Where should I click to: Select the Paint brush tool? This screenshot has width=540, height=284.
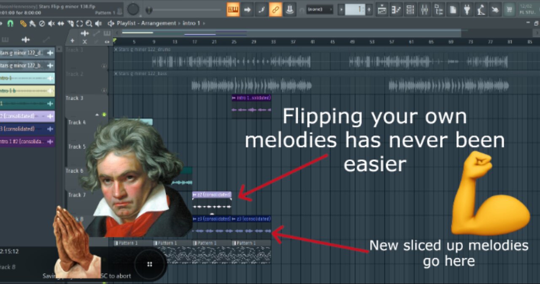coord(32,24)
